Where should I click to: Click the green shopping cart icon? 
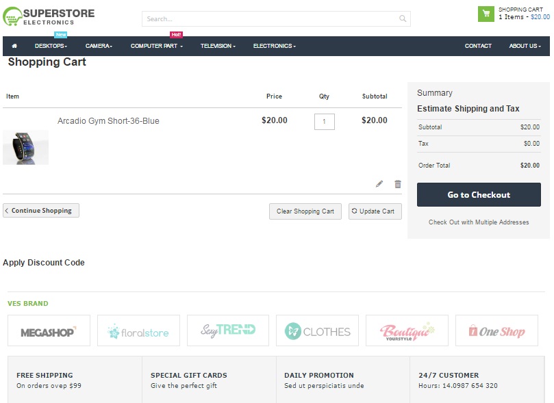(486, 14)
